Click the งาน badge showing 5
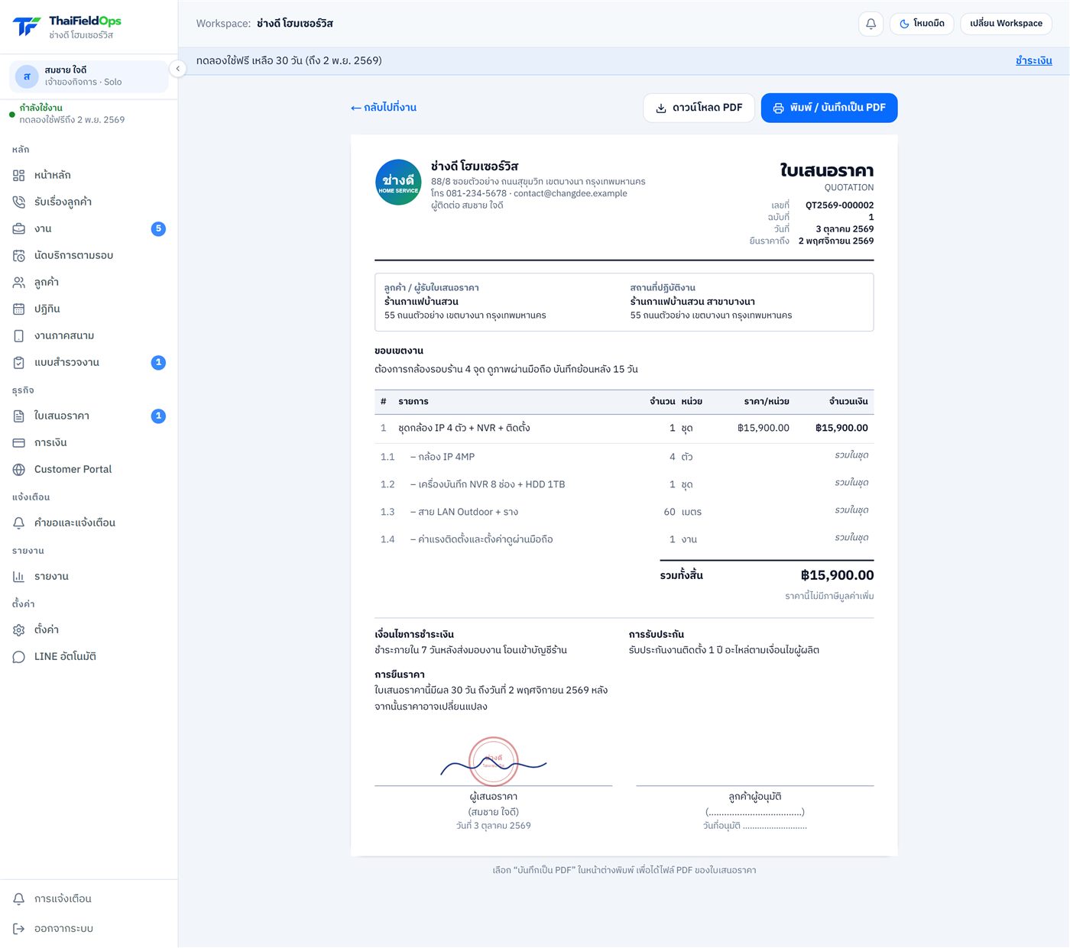1070x948 pixels. click(158, 228)
